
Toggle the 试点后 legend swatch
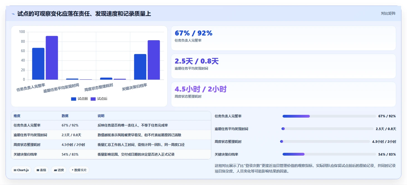(x=93, y=99)
